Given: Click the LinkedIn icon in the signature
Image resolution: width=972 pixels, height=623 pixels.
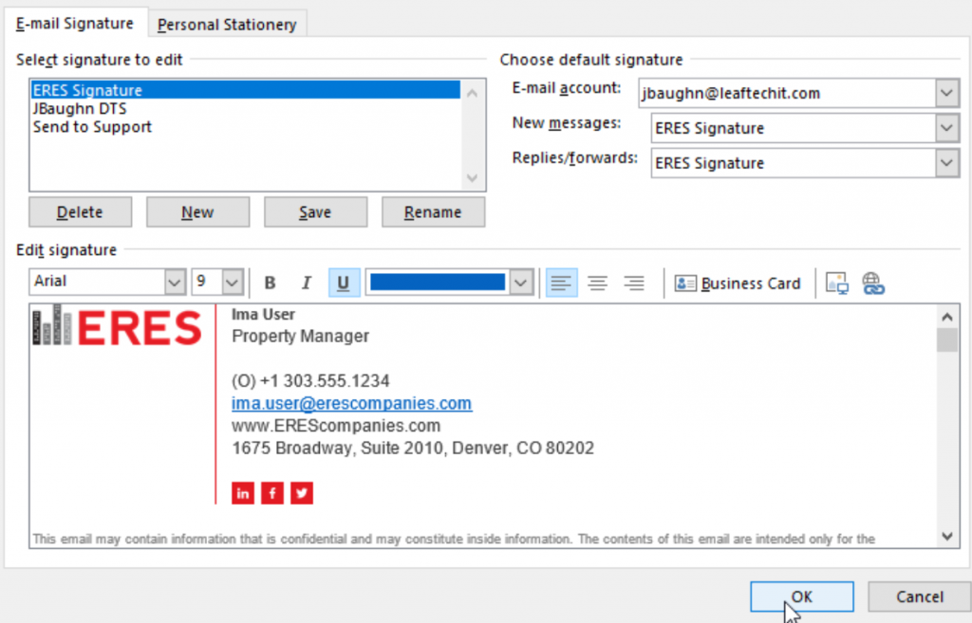Looking at the screenshot, I should click(242, 493).
